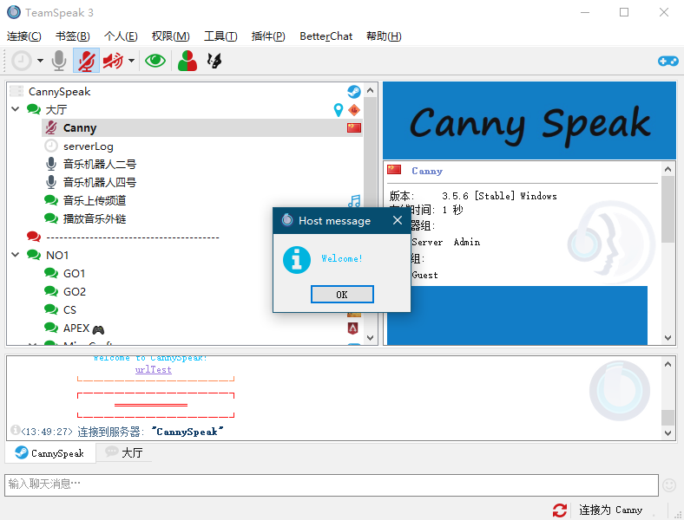
Task: Open the 帮助(H) menu
Action: click(x=384, y=36)
